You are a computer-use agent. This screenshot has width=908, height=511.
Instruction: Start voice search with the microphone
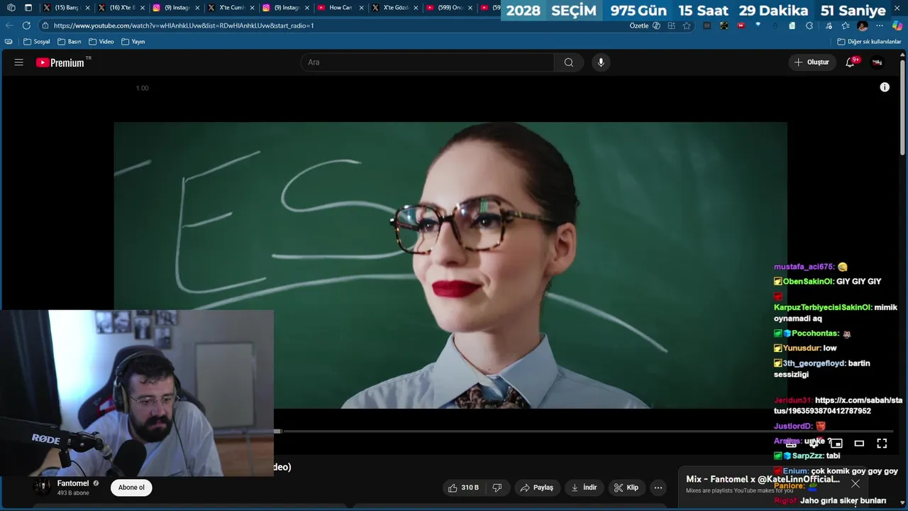point(601,62)
